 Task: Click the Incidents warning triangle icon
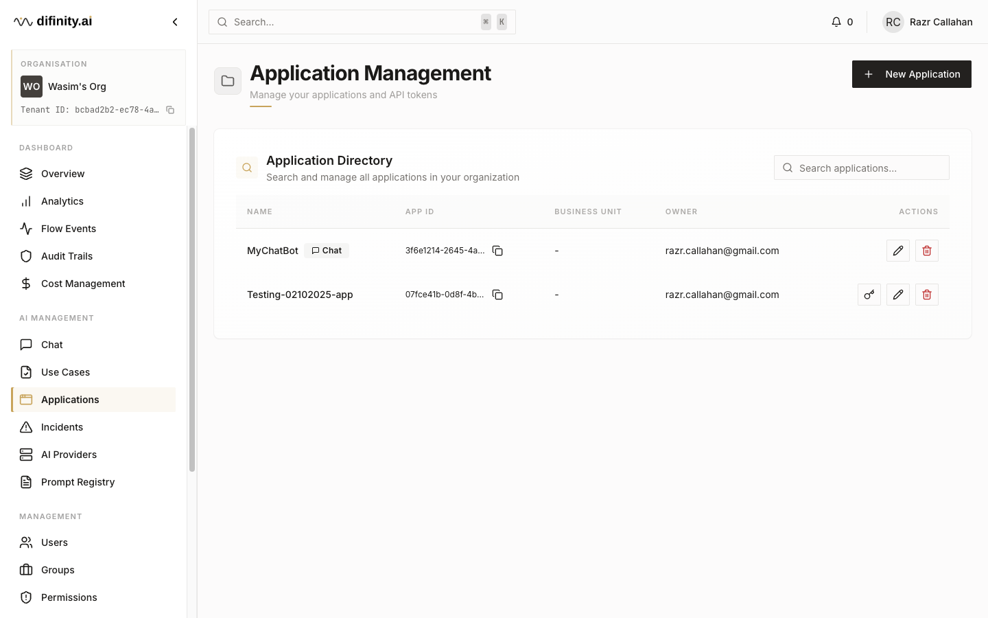[26, 427]
